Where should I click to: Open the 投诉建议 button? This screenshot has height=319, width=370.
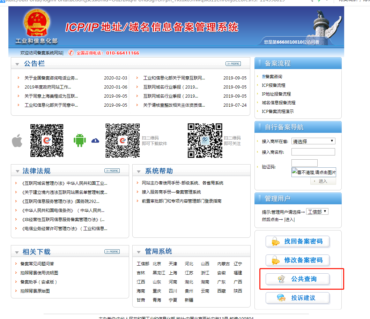point(298,298)
